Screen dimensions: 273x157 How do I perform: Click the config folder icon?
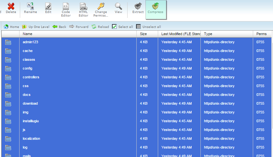(8, 69)
